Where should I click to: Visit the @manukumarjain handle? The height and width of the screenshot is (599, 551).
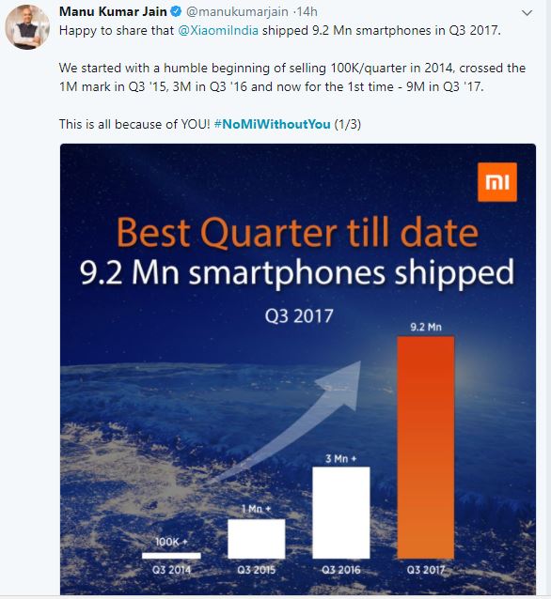(237, 12)
